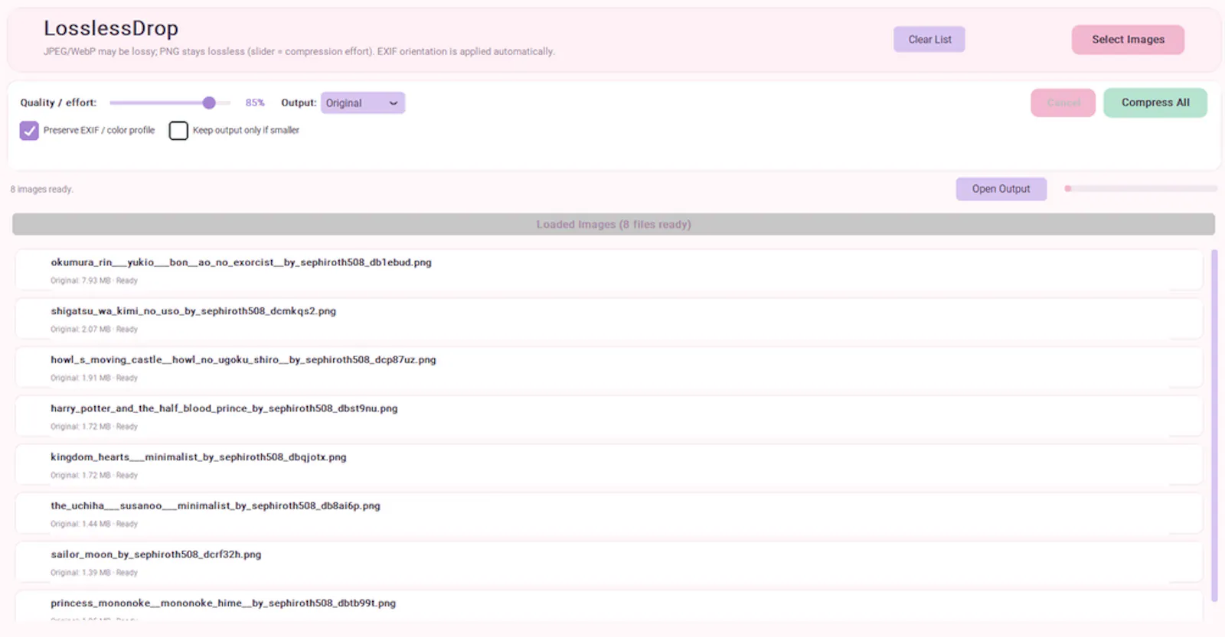Click the '8 images ready.' status text
This screenshot has height=637, width=1225.
tap(42, 189)
